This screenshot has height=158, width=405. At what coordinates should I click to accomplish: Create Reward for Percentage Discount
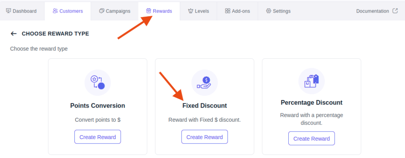coord(312,139)
